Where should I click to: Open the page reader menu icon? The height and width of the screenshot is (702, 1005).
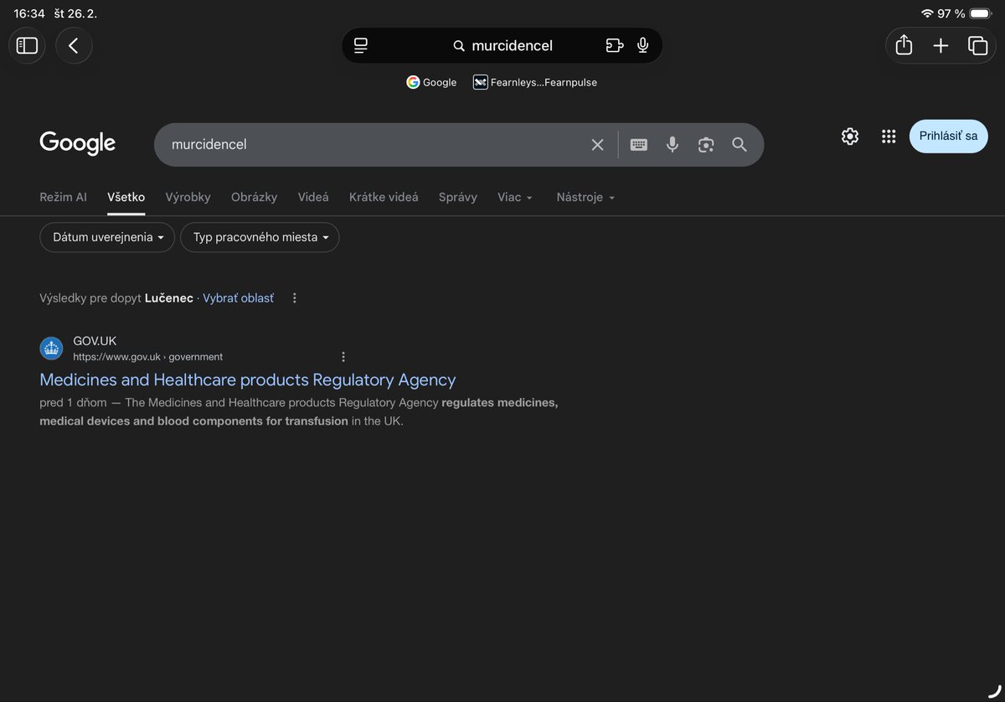tap(361, 45)
